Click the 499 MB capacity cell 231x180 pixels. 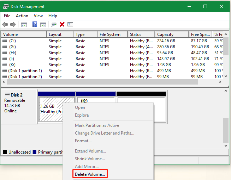[164, 71]
